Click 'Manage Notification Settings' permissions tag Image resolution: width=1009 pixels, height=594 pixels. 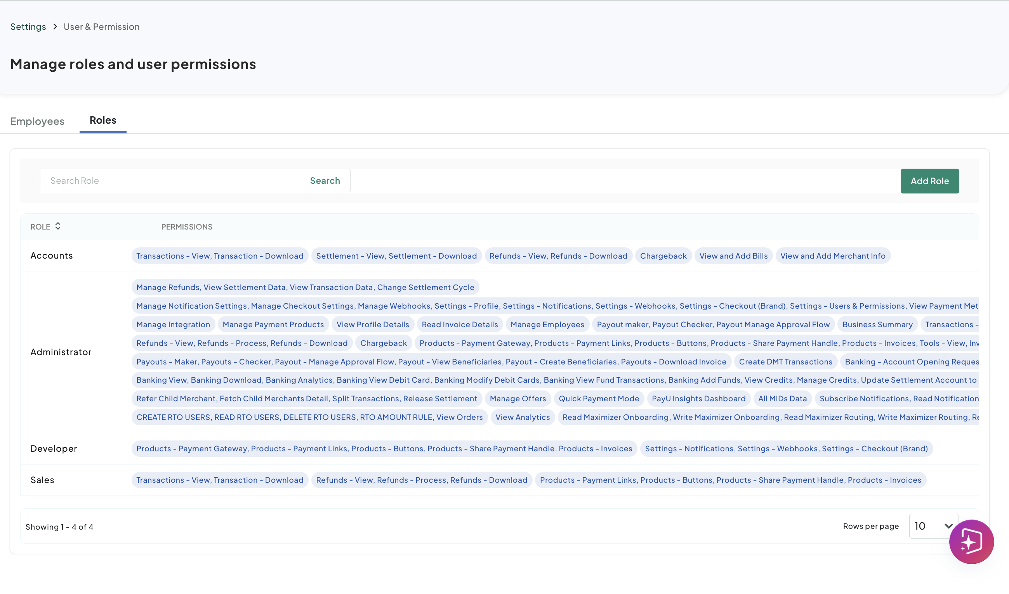[555, 306]
